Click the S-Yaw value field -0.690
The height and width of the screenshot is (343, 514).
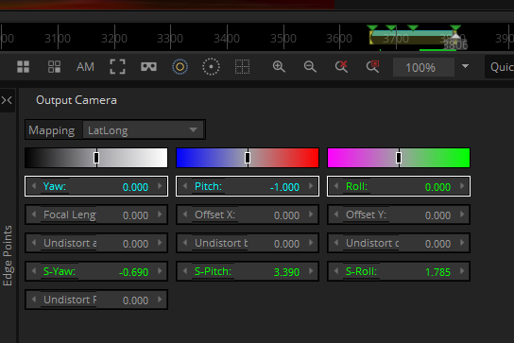96,271
